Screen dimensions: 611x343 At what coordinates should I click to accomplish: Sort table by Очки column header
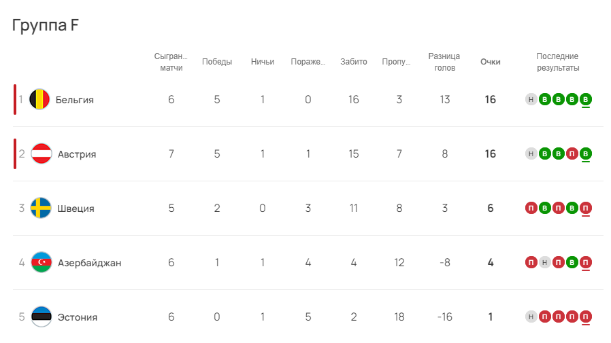[x=490, y=62]
